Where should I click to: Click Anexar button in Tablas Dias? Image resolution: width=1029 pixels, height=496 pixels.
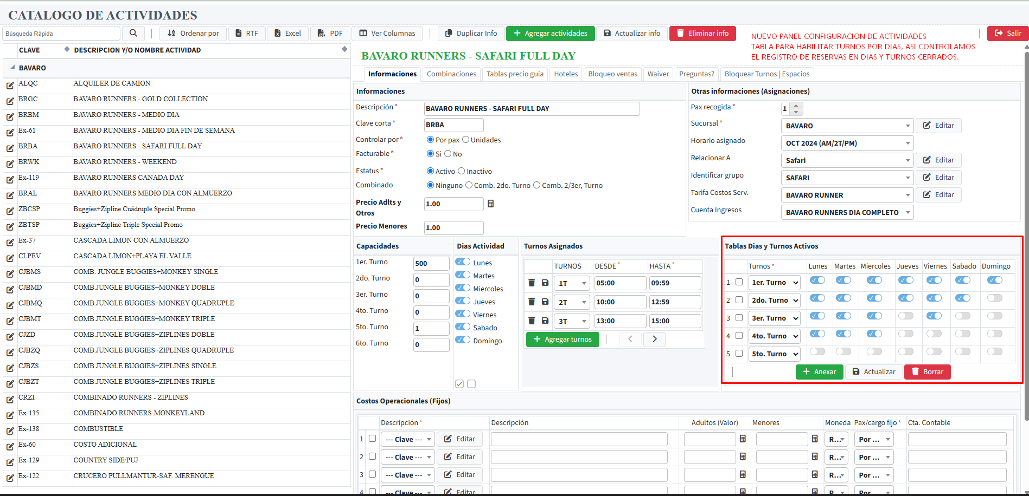tap(819, 371)
